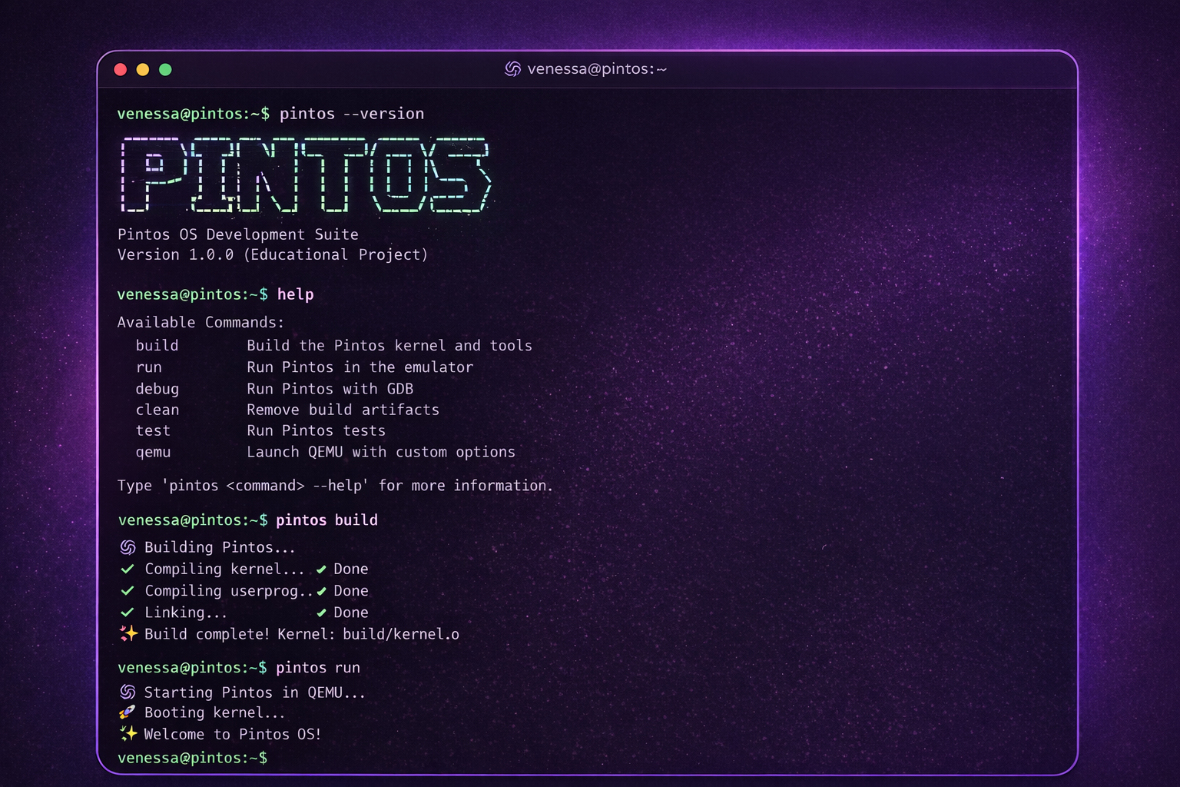Image resolution: width=1180 pixels, height=787 pixels.
Task: Click the rocket icon beside Booting kernel
Action: tap(128, 712)
